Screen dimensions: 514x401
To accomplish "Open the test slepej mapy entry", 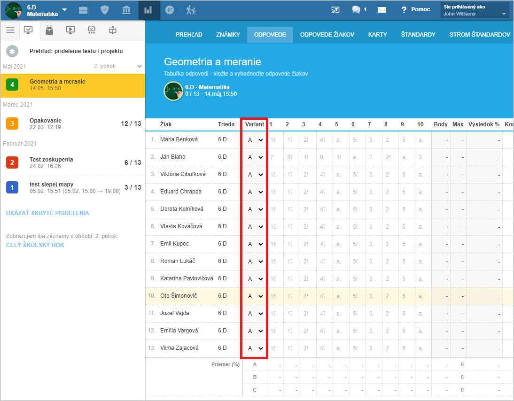I will (73, 188).
